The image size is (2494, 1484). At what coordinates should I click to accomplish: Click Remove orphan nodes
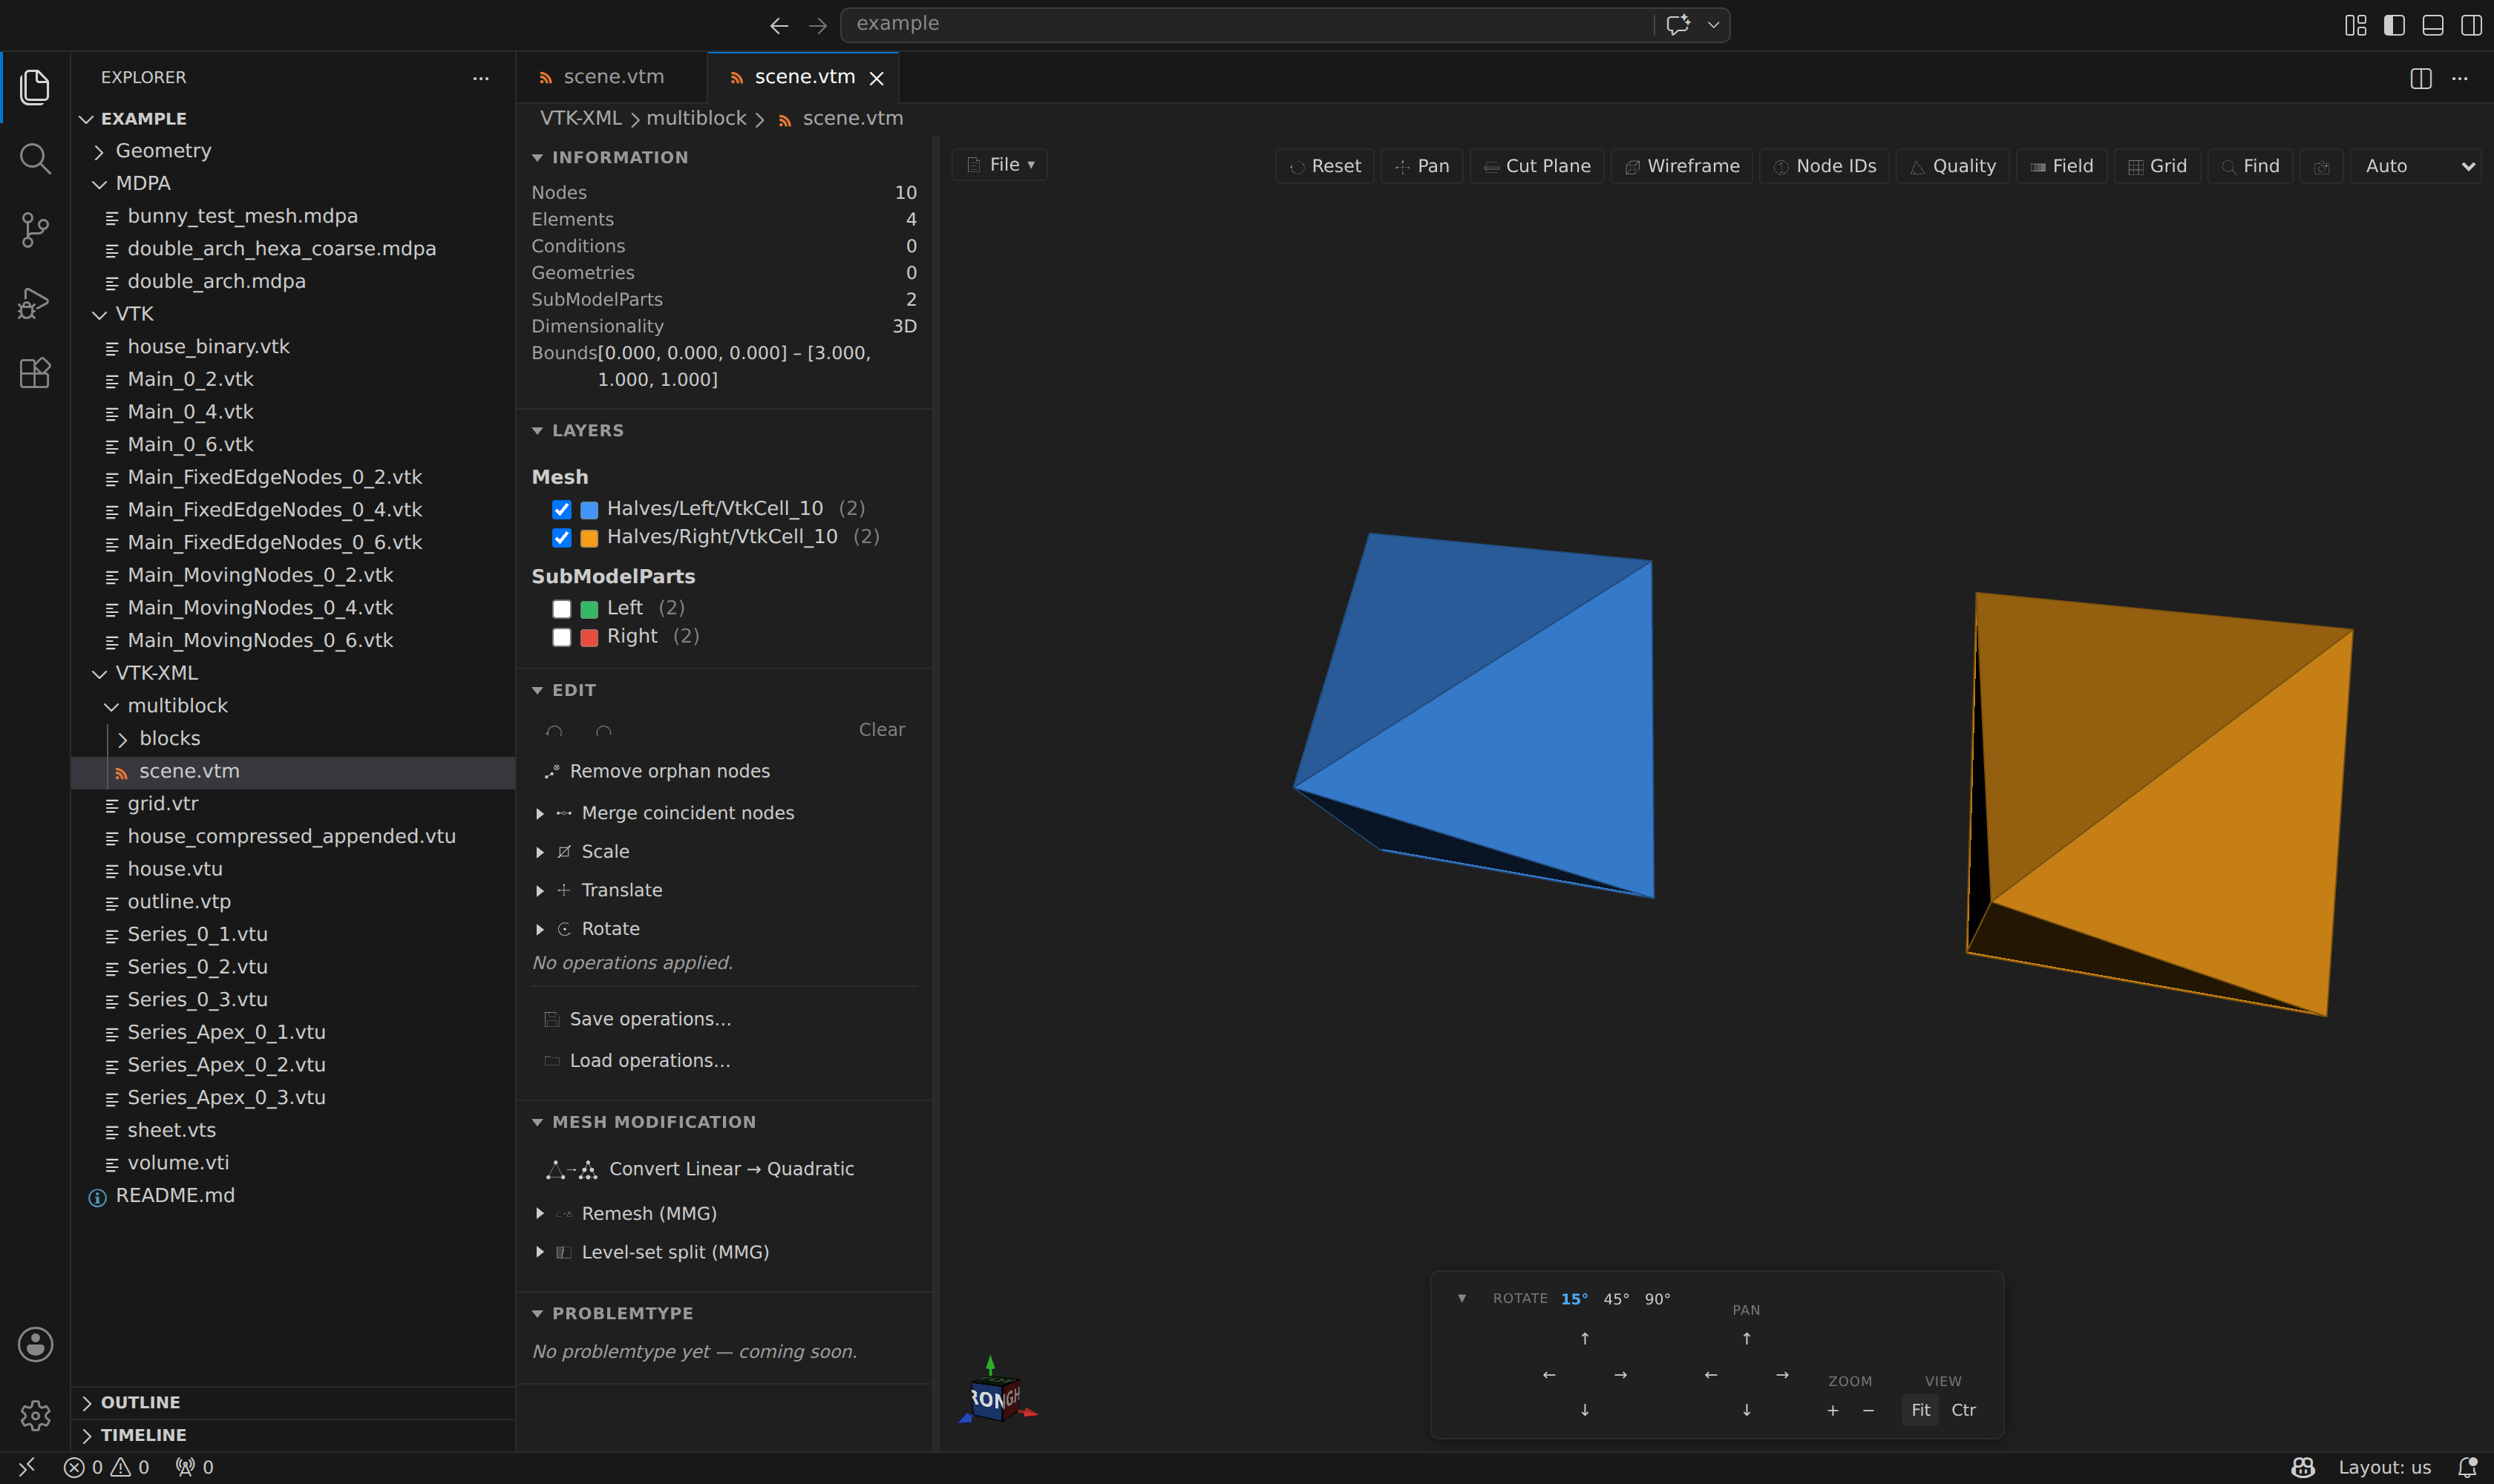pyautogui.click(x=656, y=772)
